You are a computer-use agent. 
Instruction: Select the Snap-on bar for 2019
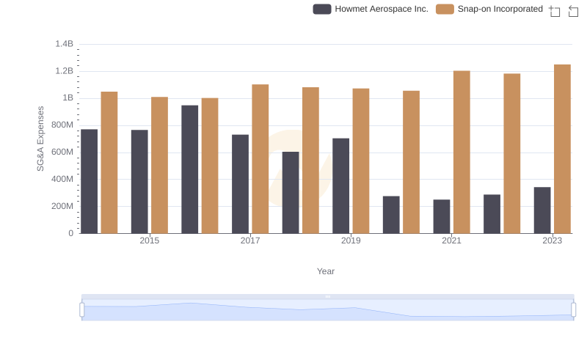(361, 161)
